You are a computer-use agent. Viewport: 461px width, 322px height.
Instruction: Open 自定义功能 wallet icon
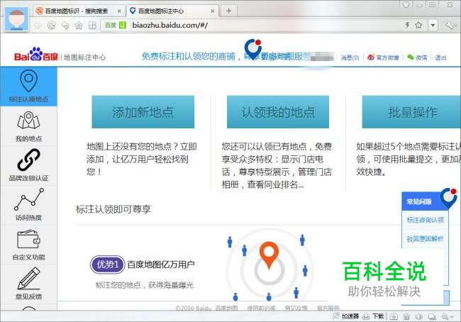28,239
